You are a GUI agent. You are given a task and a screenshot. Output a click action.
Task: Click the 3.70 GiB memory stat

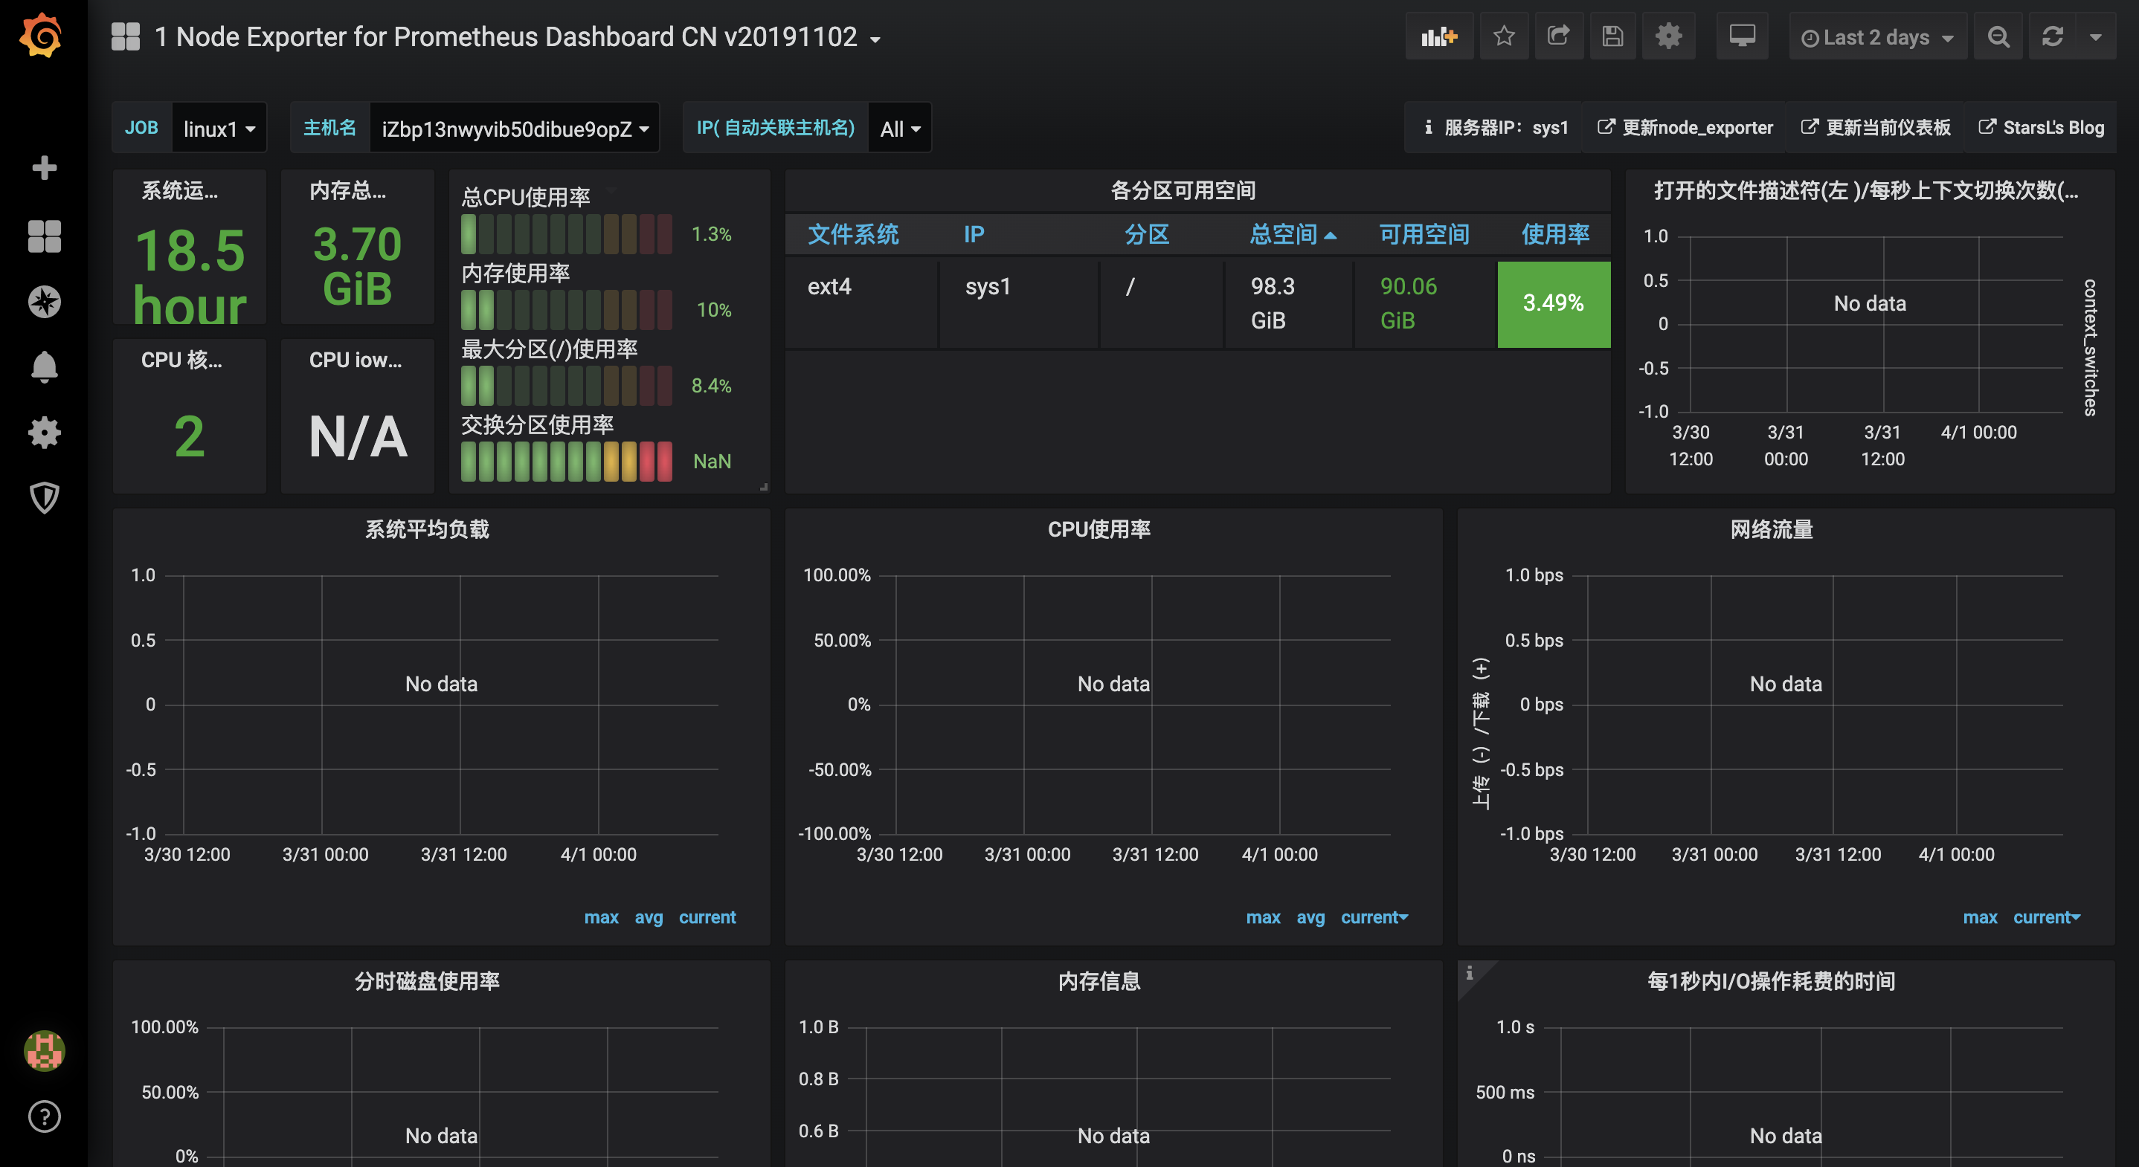358,265
